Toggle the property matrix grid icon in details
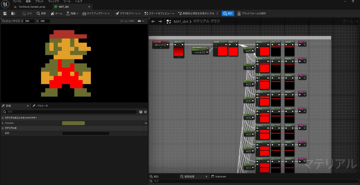 (141, 112)
